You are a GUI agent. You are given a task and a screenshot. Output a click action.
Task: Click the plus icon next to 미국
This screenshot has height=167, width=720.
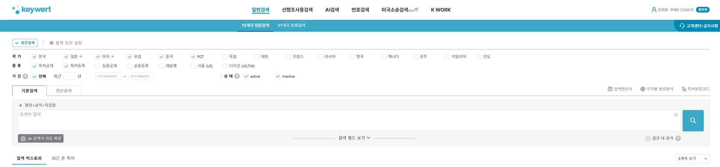112,56
